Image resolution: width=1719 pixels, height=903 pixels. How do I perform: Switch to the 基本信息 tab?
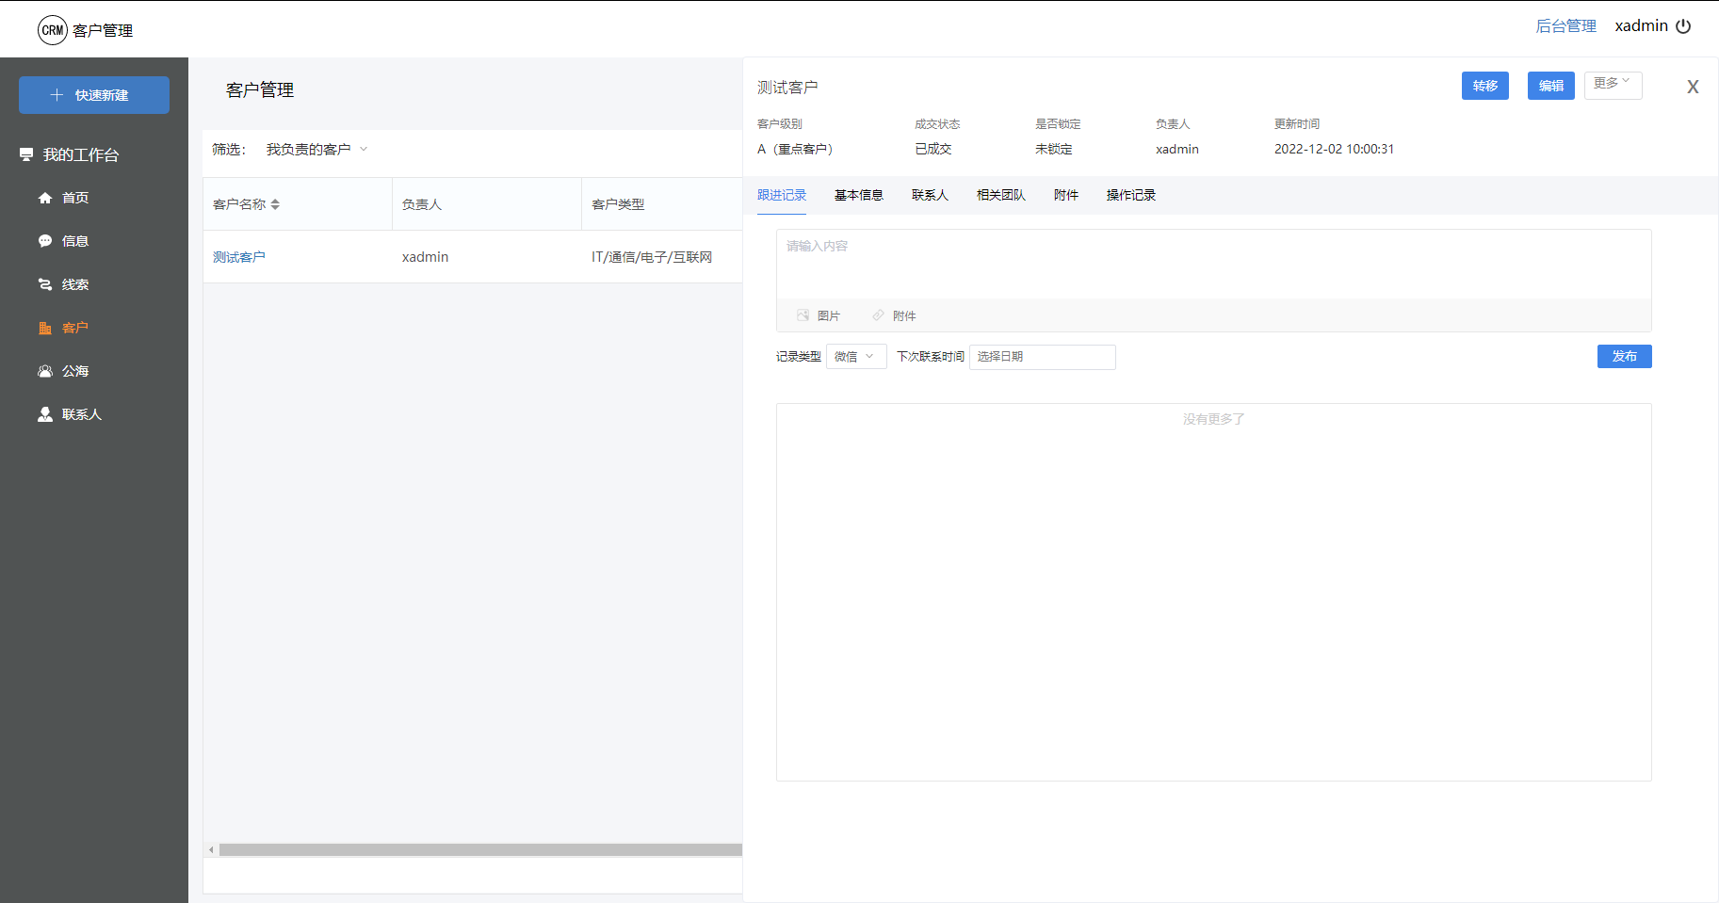coord(858,195)
